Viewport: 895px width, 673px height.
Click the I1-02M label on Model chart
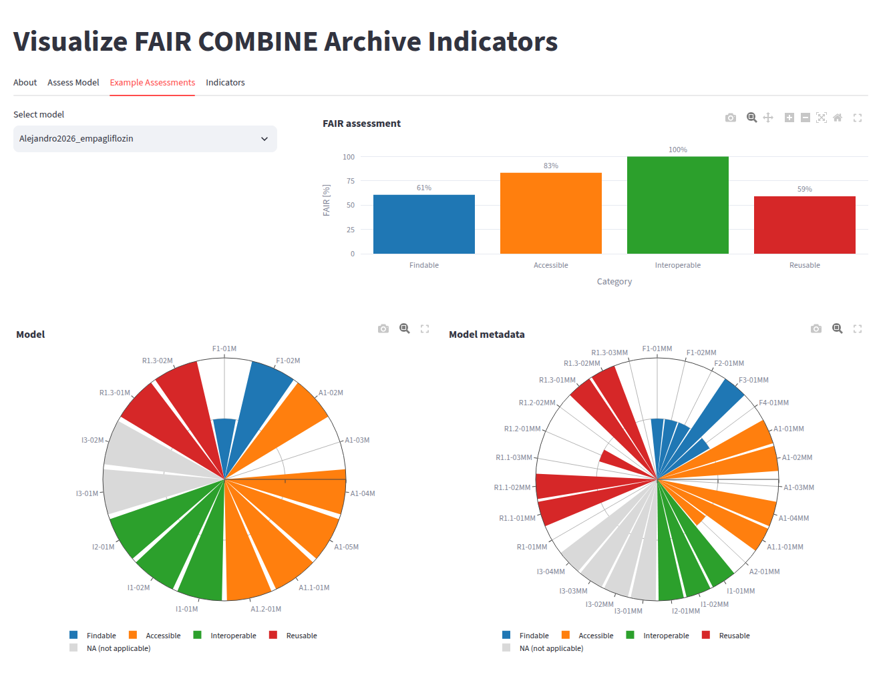[x=138, y=588]
